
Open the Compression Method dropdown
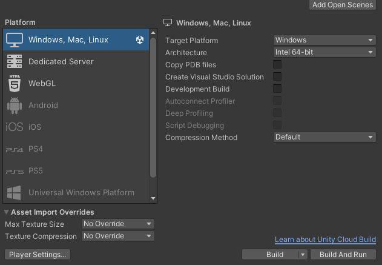coord(324,137)
